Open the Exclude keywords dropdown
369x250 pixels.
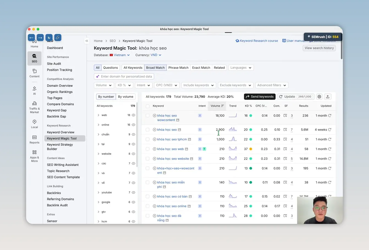pos(235,85)
